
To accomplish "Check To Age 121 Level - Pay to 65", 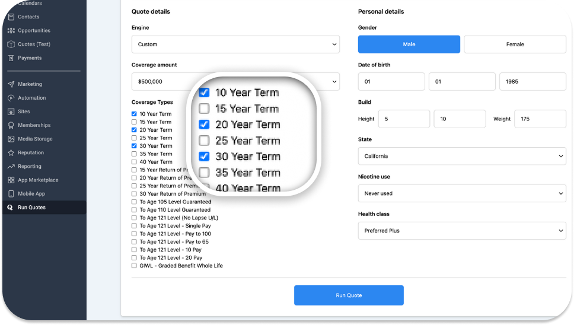I will (134, 242).
